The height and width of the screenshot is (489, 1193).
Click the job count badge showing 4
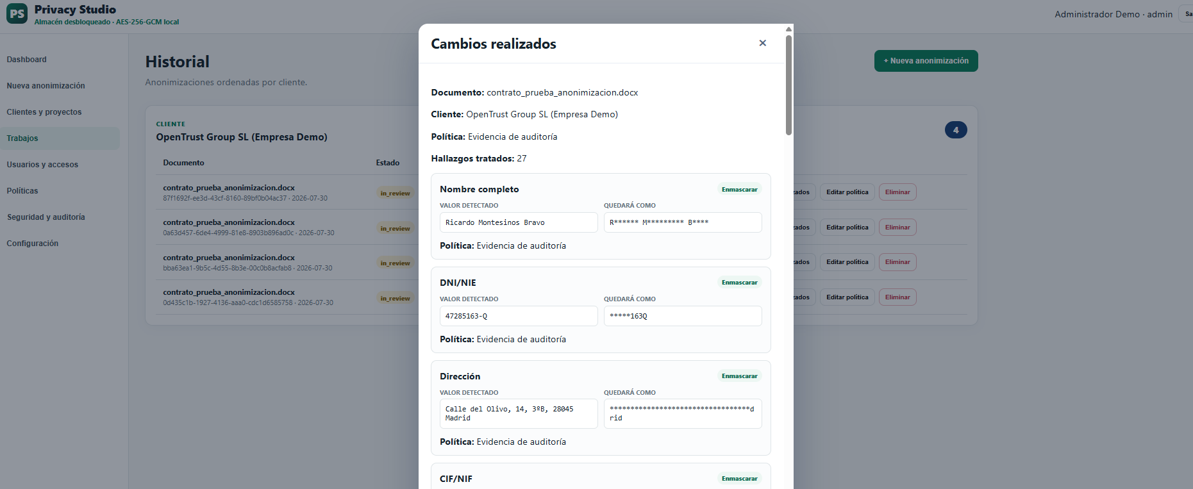pos(956,130)
